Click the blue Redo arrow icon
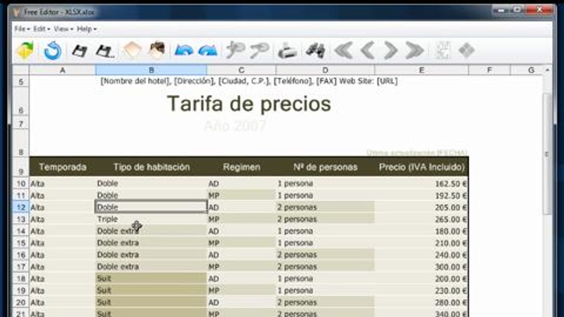This screenshot has width=564, height=317. pyautogui.click(x=208, y=51)
